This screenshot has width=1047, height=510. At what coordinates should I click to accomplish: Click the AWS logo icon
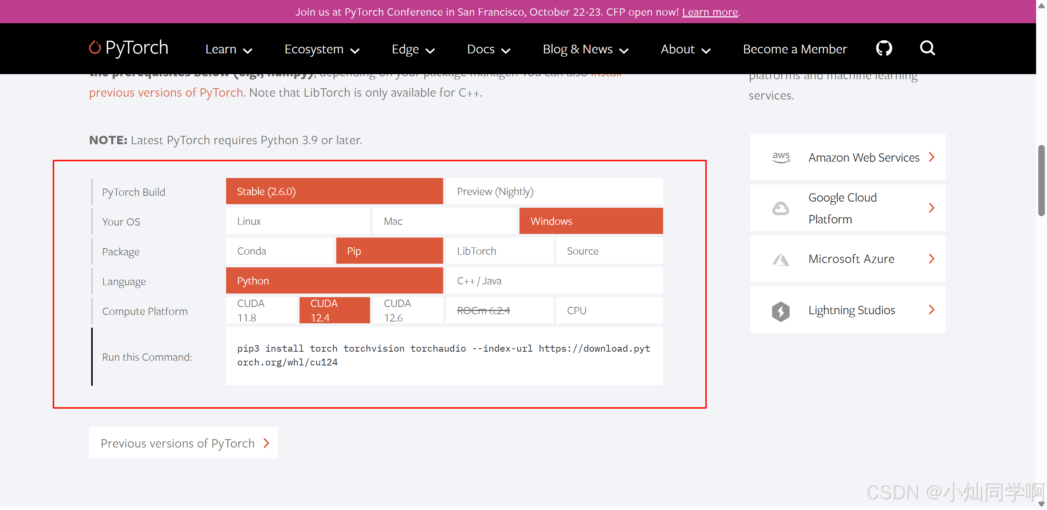click(x=781, y=158)
